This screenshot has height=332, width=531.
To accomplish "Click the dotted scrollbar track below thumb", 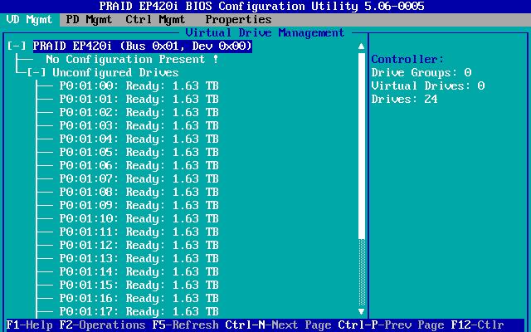I will coord(362,272).
